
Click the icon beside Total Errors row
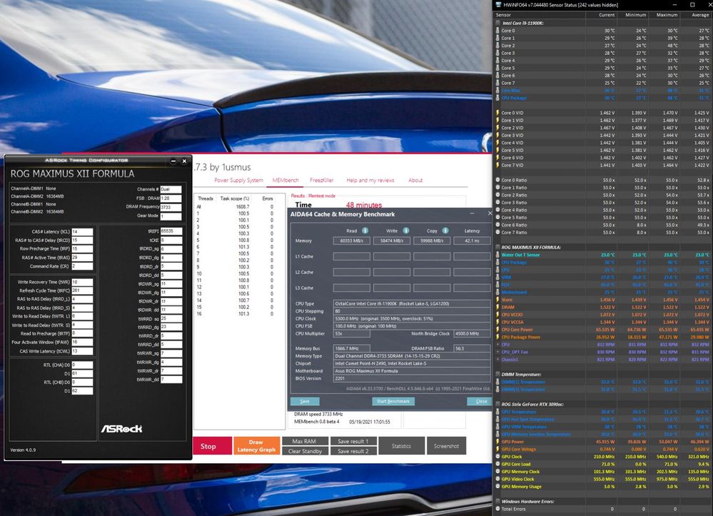[x=497, y=509]
